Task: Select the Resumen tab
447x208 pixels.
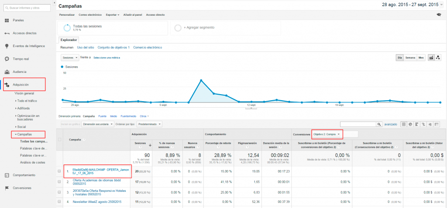Action: pos(67,47)
